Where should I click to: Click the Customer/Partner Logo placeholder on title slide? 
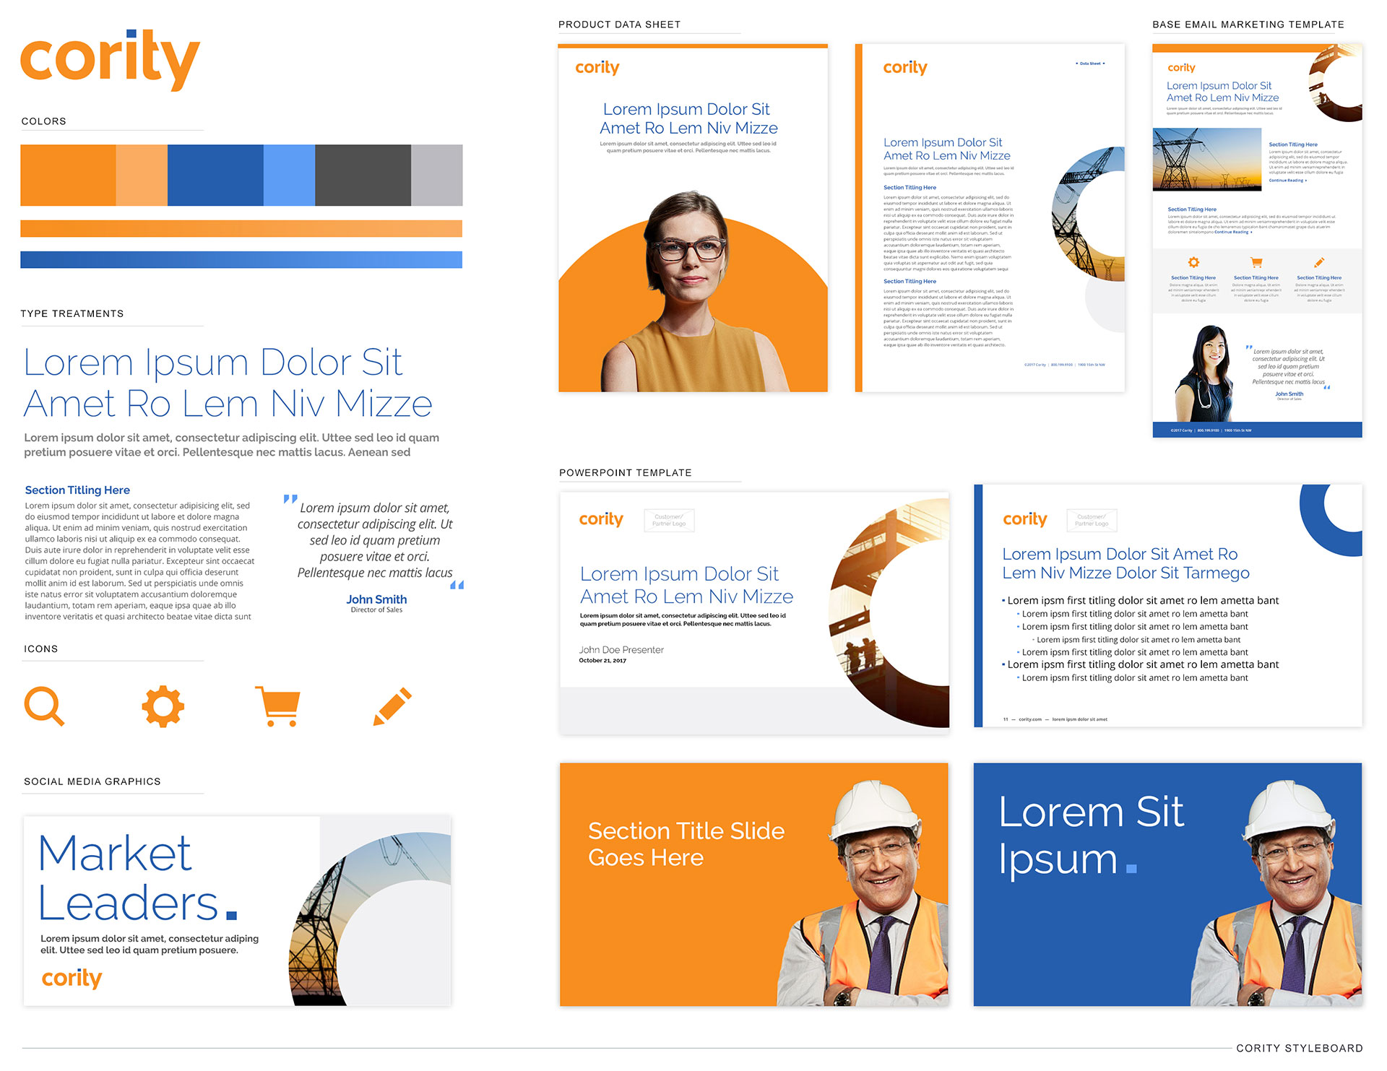(x=669, y=520)
